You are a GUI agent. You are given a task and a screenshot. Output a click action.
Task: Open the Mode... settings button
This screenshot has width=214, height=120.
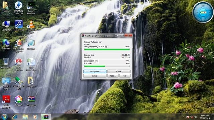coord(113,76)
